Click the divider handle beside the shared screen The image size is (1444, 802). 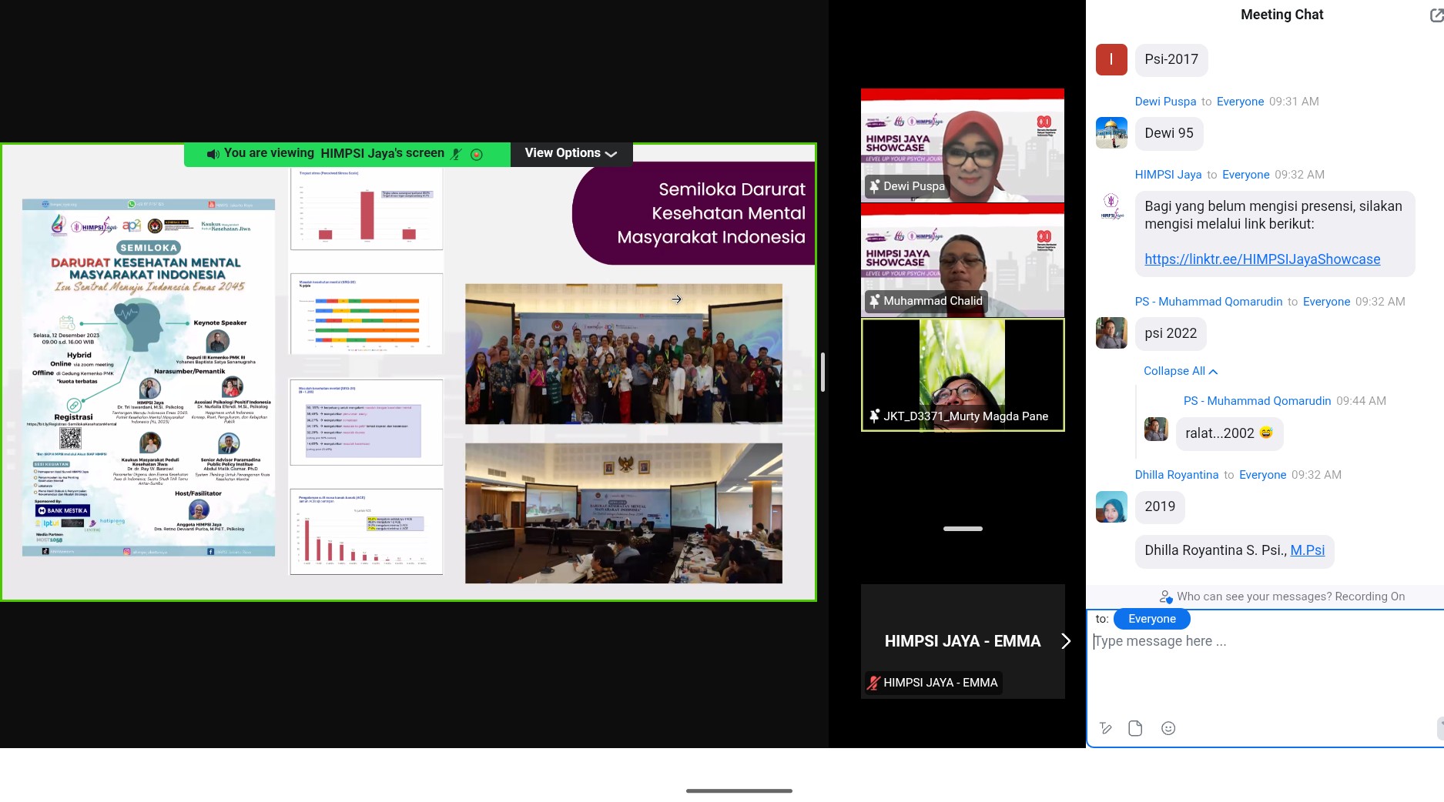[x=823, y=373]
